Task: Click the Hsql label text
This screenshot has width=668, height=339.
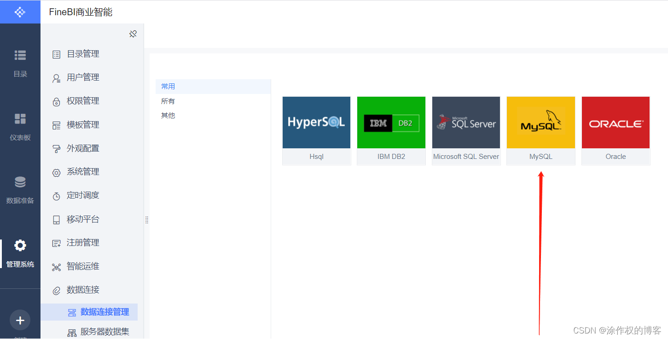Action: click(x=317, y=157)
